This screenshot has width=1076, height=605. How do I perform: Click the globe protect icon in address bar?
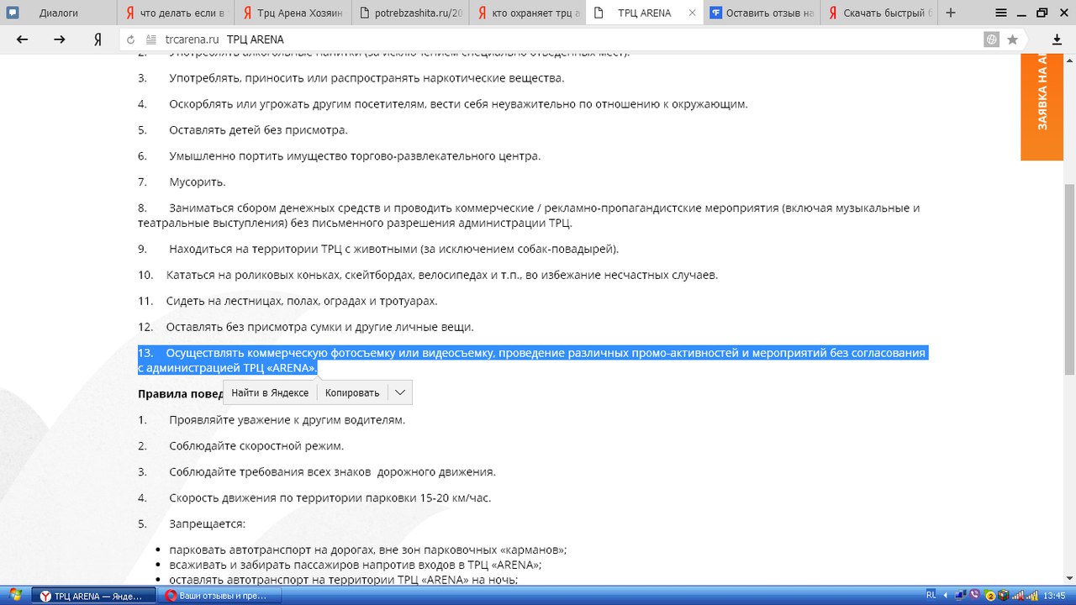992,39
